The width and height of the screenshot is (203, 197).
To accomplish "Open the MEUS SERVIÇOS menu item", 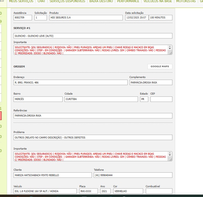I will tap(21, 1).
